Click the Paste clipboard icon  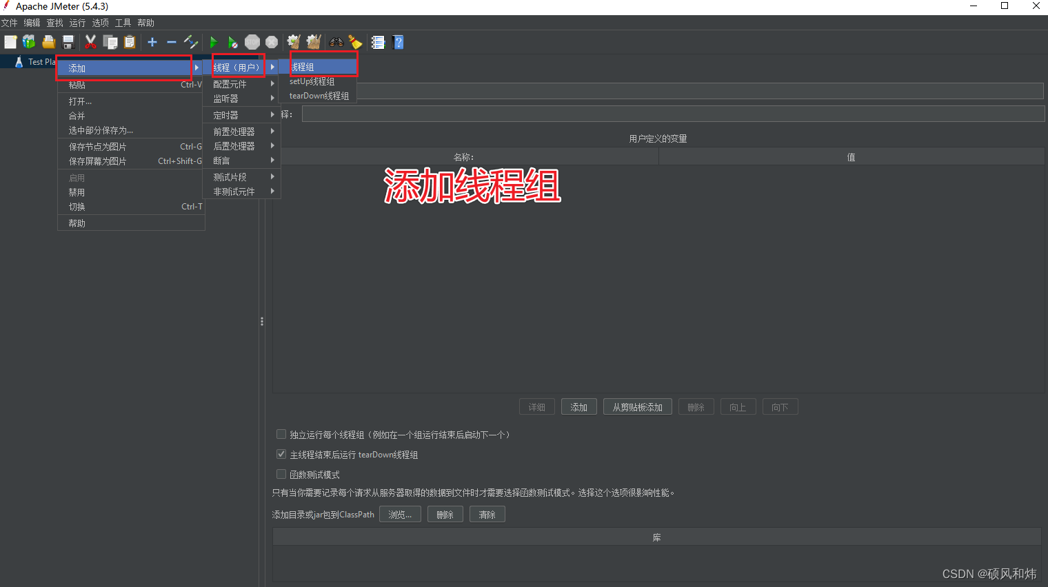[x=130, y=42]
